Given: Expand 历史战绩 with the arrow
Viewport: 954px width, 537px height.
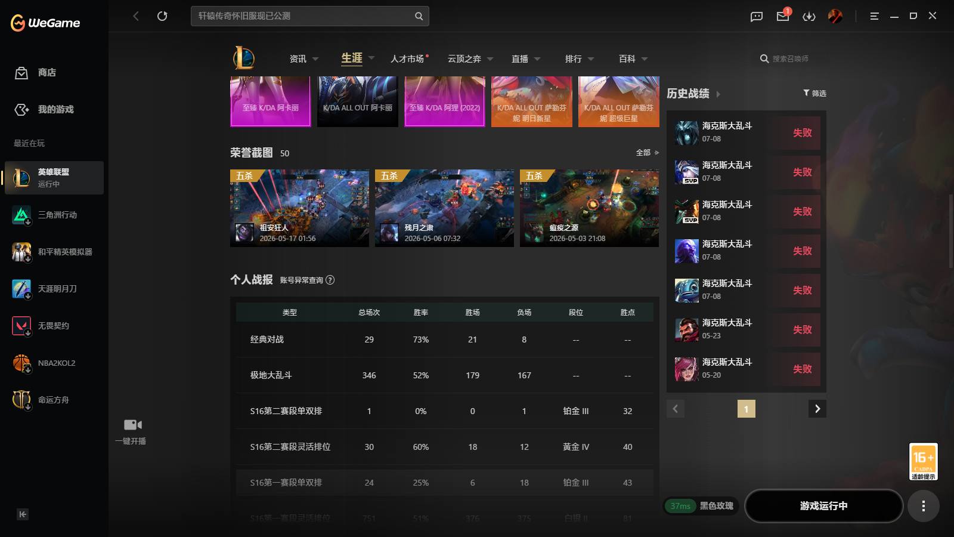Looking at the screenshot, I should click(x=718, y=94).
